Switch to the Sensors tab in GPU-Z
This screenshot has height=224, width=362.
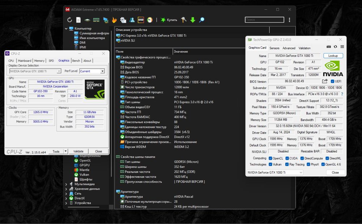click(274, 48)
